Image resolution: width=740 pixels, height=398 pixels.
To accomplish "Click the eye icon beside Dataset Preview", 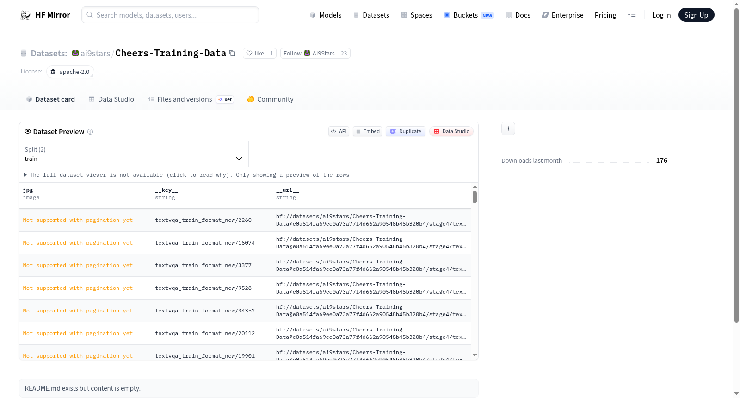I will [28, 132].
